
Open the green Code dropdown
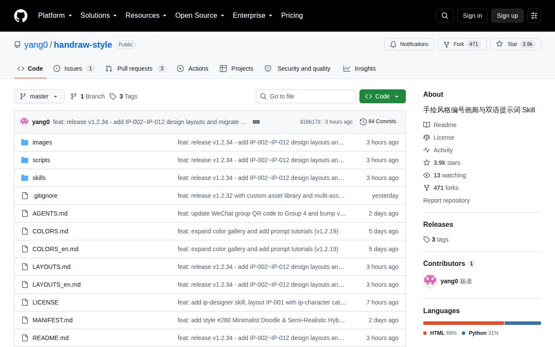point(382,96)
